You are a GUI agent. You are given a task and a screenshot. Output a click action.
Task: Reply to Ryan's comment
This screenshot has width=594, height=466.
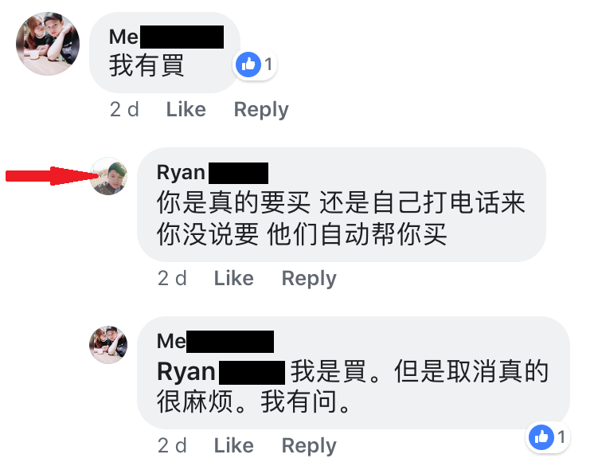pyautogui.click(x=309, y=279)
